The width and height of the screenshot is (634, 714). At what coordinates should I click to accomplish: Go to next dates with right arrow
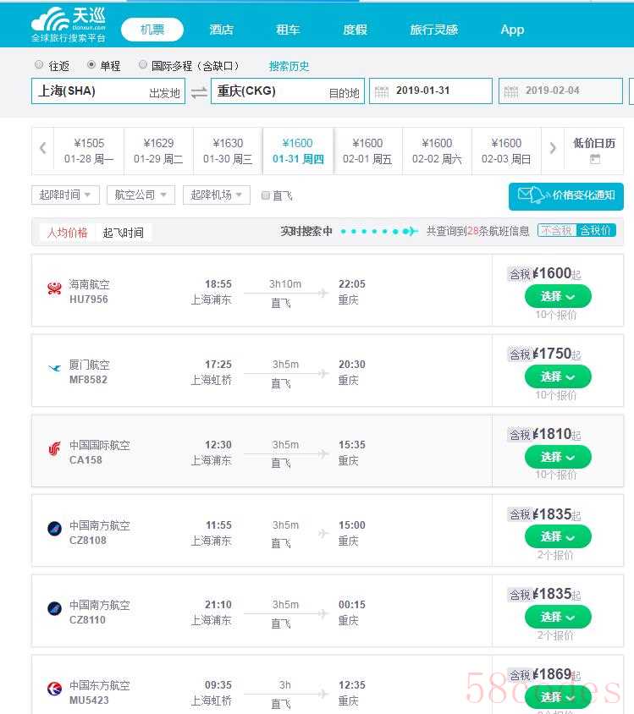(x=553, y=148)
